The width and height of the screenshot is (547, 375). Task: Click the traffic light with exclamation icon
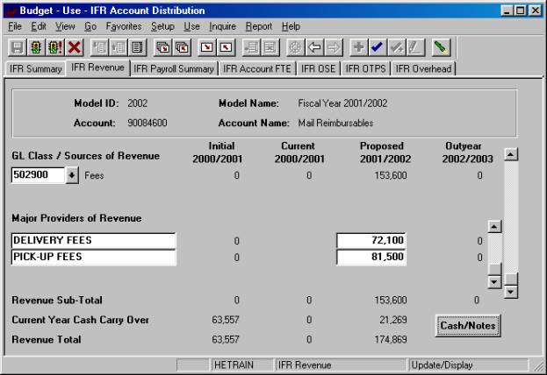coord(54,46)
